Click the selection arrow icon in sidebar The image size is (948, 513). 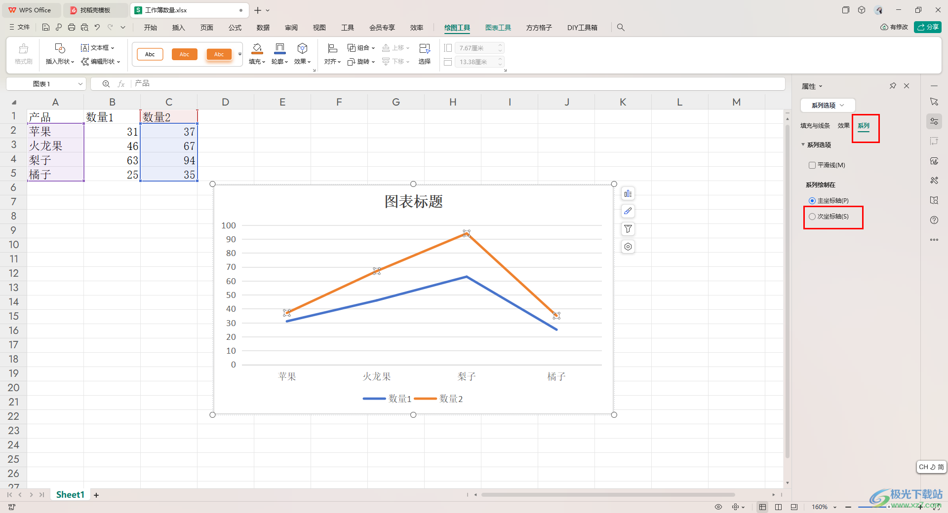[934, 102]
